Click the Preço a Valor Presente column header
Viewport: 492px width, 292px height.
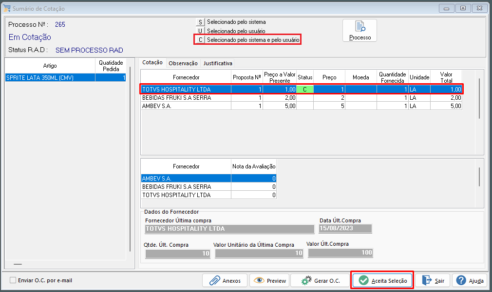point(280,77)
